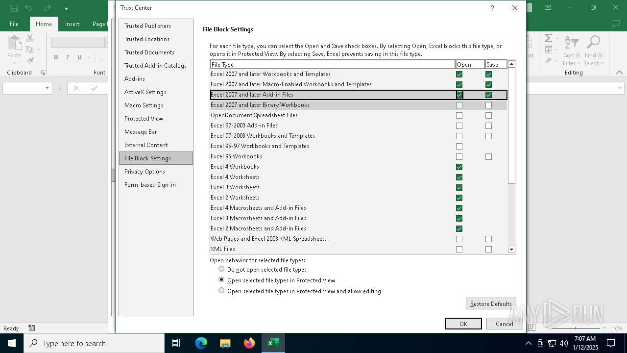Uncheck Open for Excel 2007 Workbooks and Templates

[x=459, y=75]
